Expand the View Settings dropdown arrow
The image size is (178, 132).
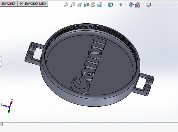[153, 5]
